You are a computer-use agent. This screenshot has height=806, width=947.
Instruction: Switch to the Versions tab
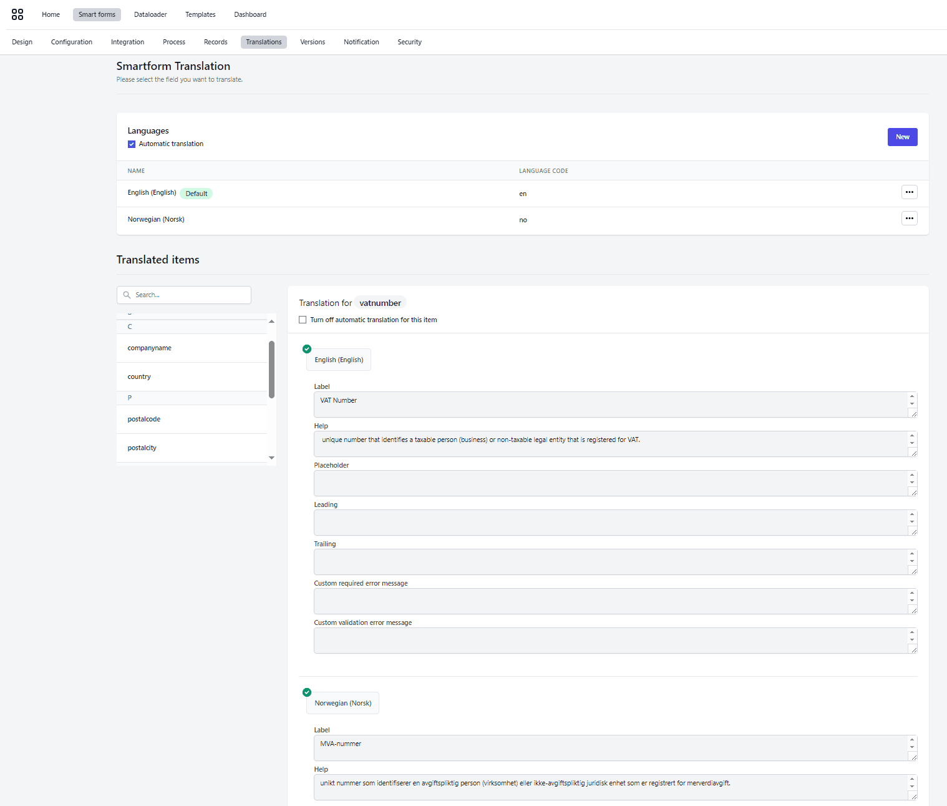tap(312, 42)
